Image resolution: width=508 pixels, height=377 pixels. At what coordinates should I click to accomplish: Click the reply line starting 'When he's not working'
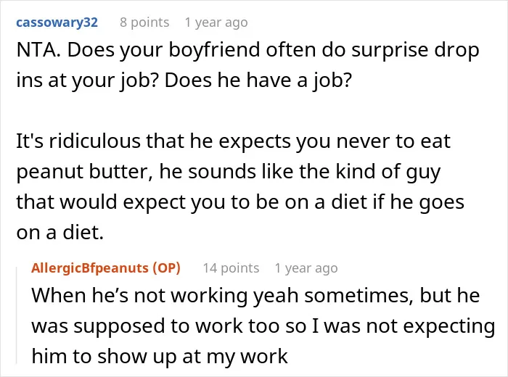point(255,296)
